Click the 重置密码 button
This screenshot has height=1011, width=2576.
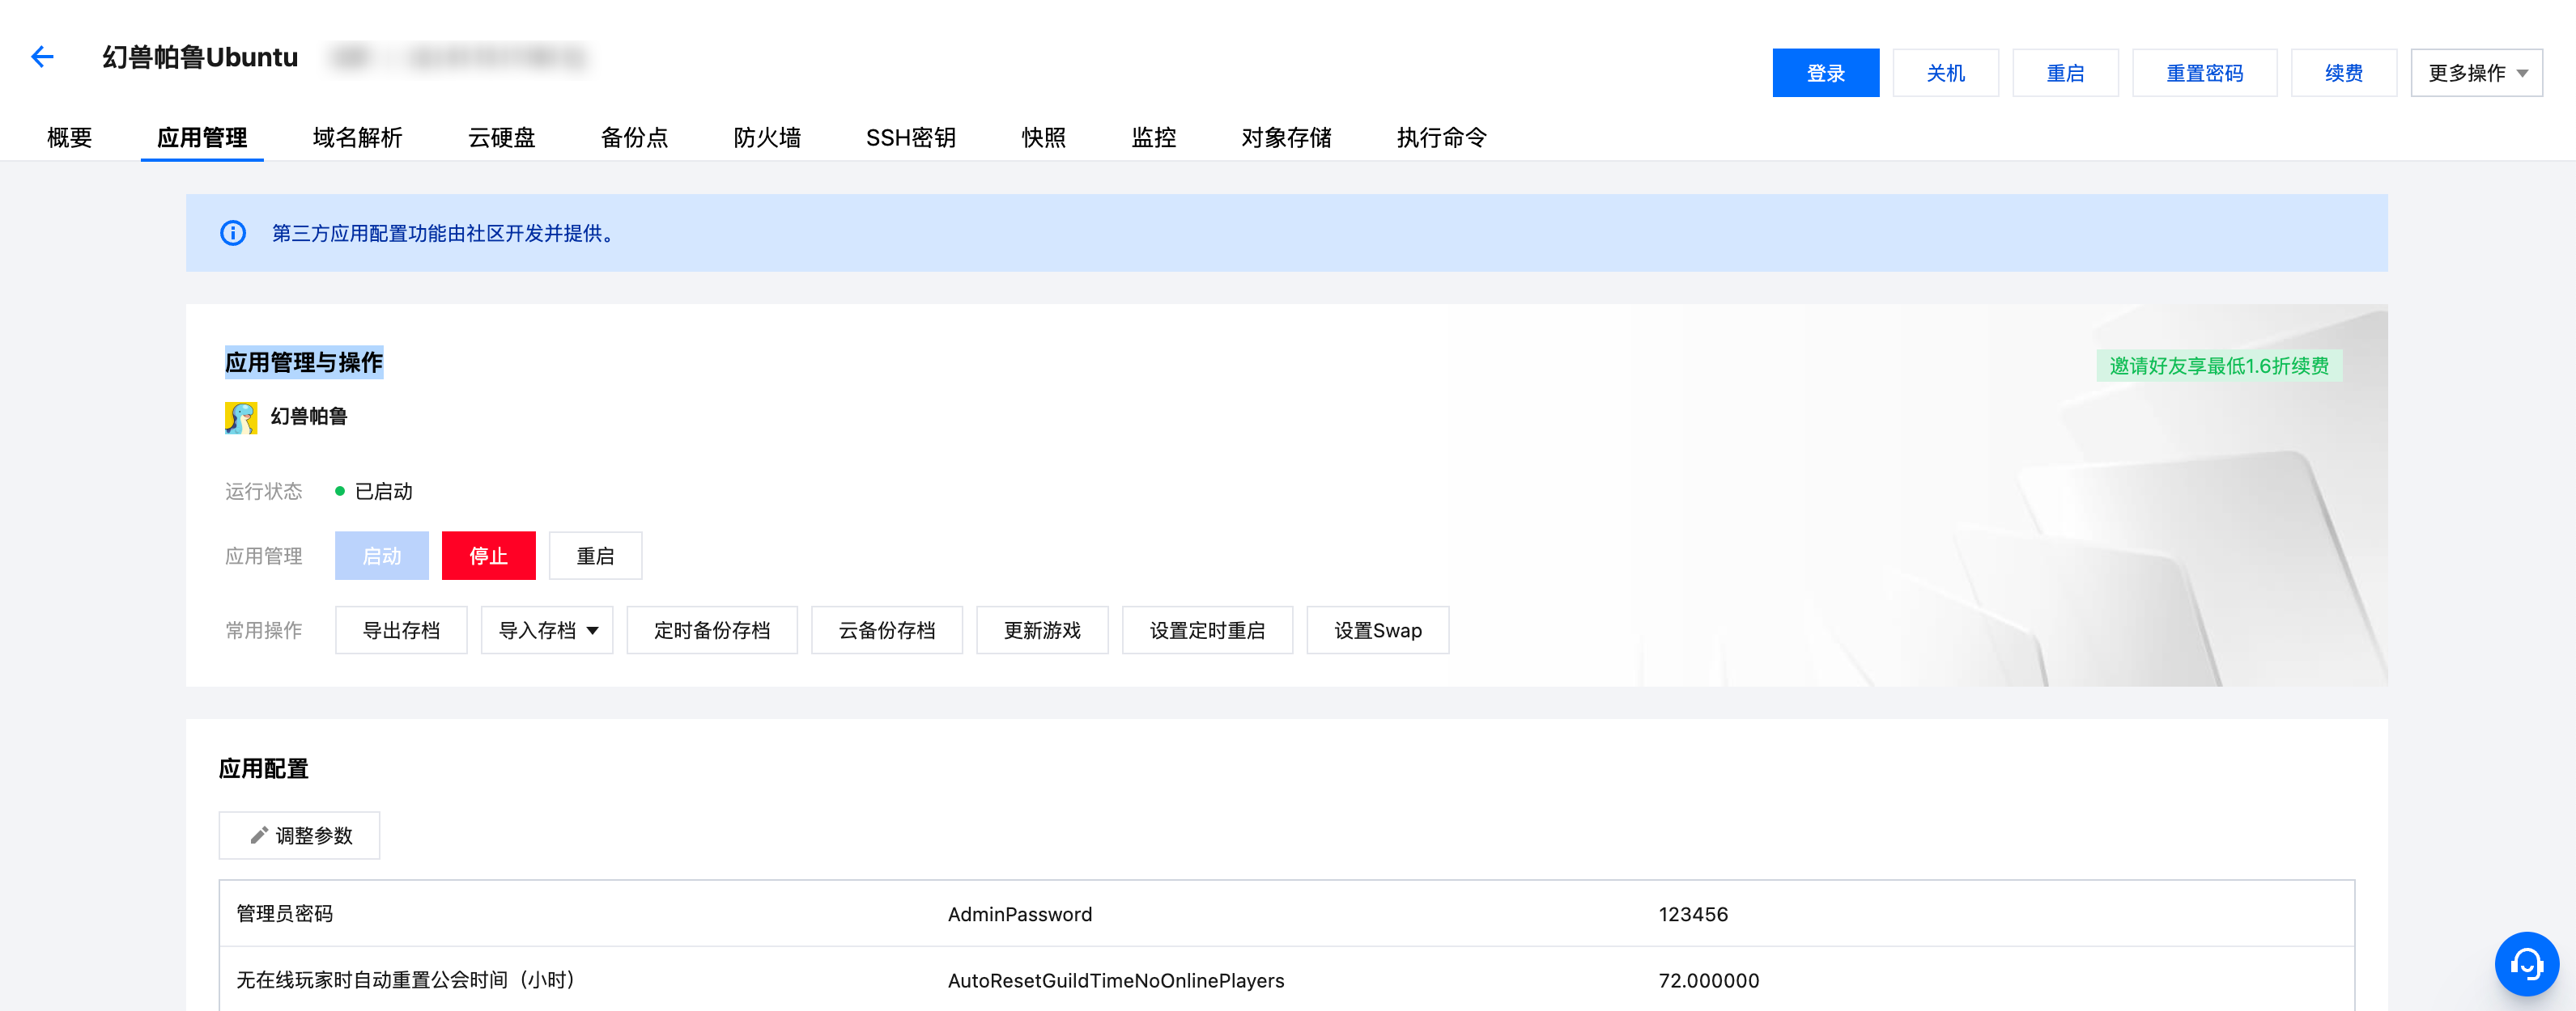(2204, 73)
